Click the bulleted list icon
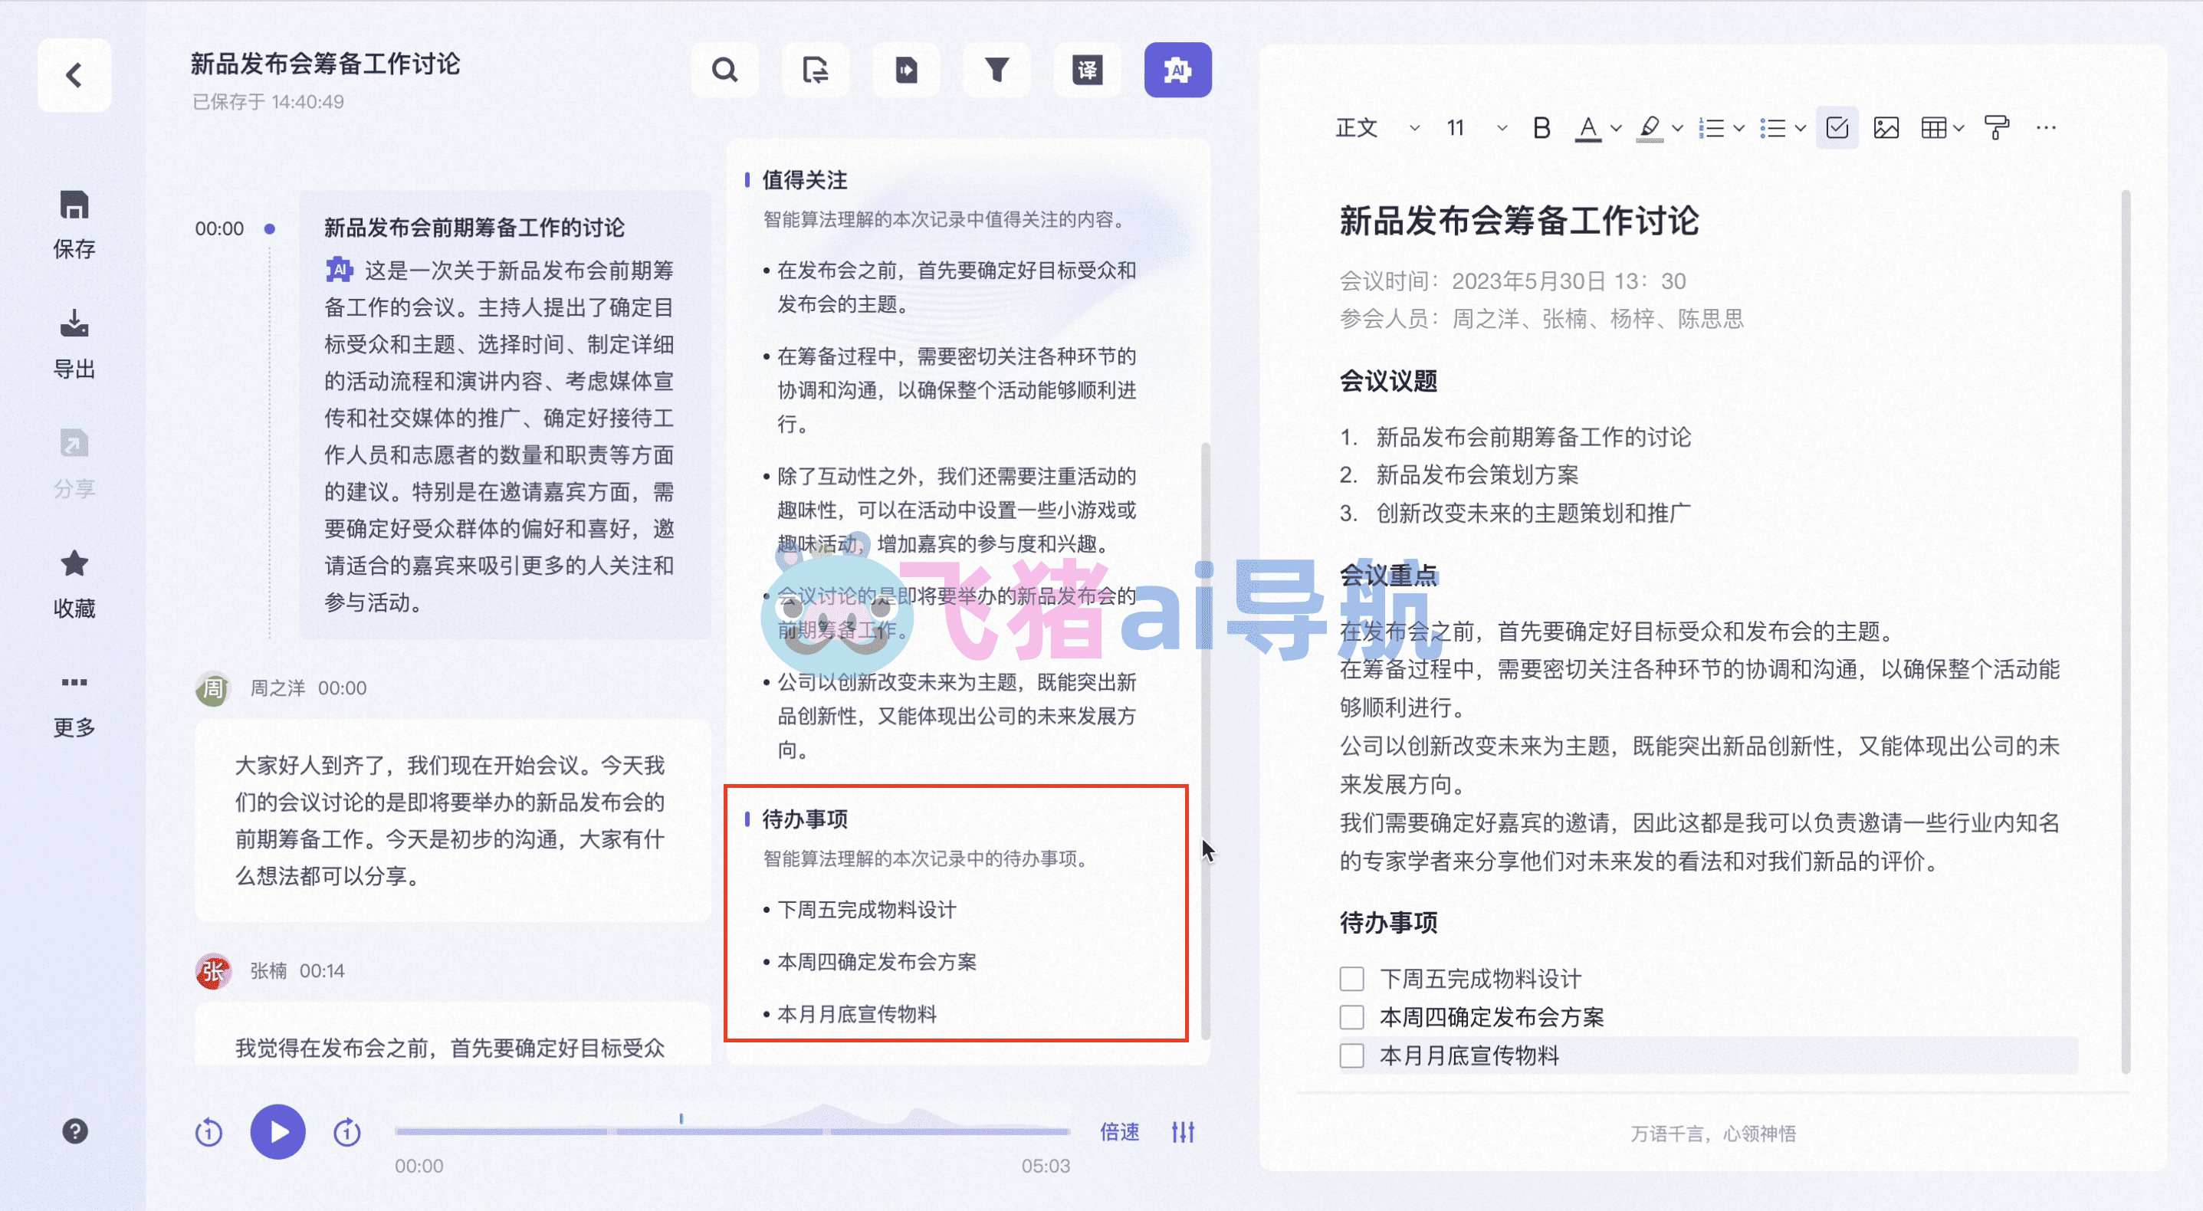2203x1211 pixels. coord(1773,128)
